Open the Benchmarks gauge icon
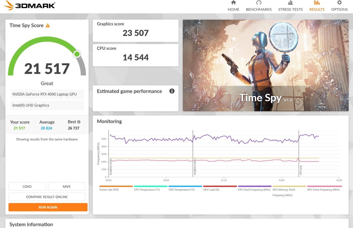The width and height of the screenshot is (353, 228). (x=259, y=3)
